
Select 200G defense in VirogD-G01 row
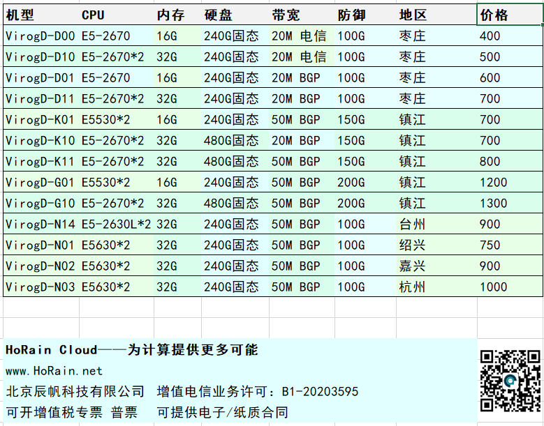coord(366,182)
